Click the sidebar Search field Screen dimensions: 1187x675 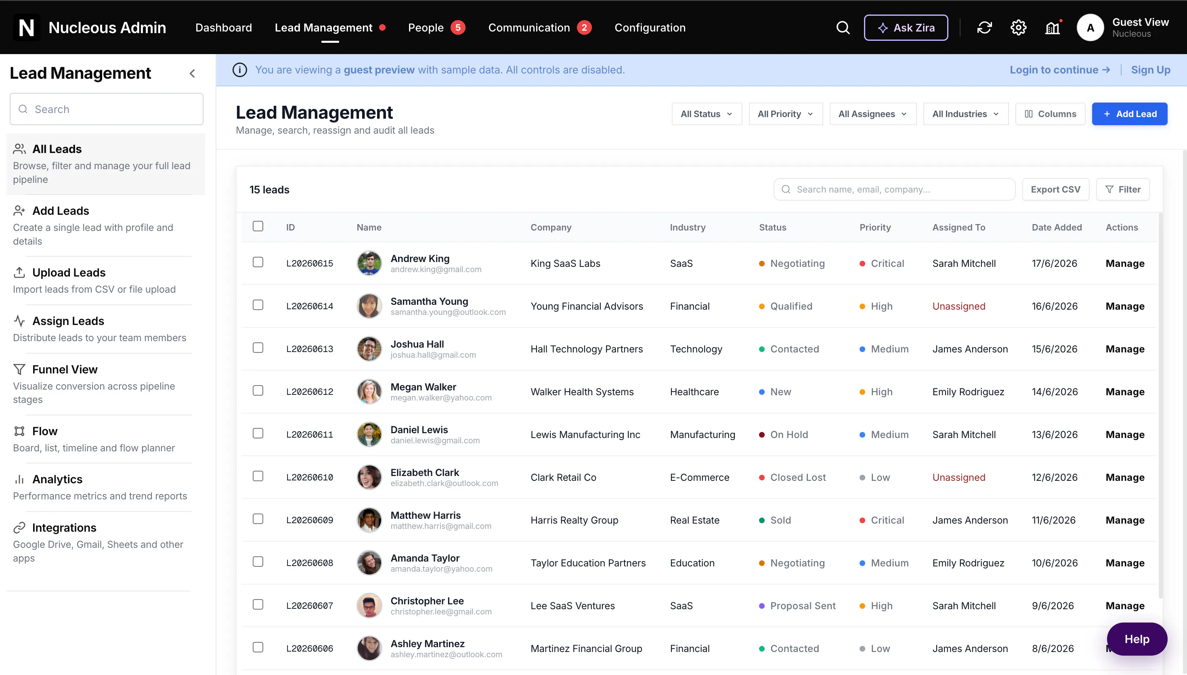pyautogui.click(x=107, y=109)
